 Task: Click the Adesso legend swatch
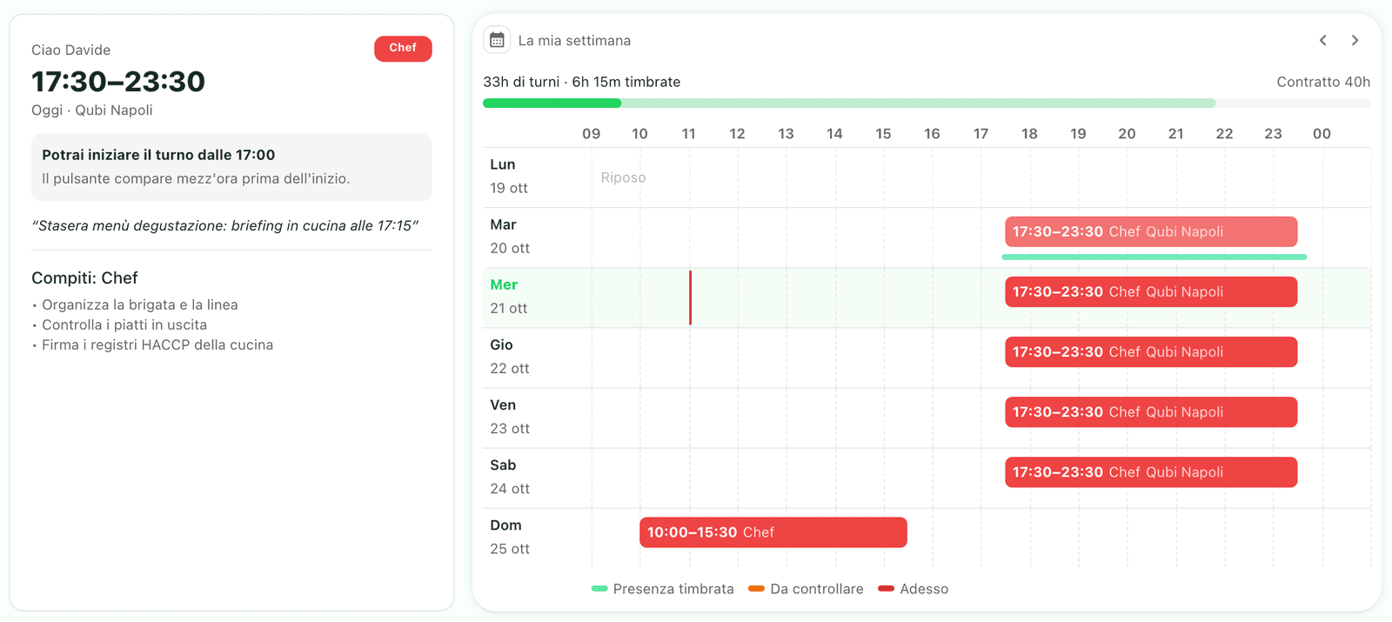pyautogui.click(x=887, y=589)
